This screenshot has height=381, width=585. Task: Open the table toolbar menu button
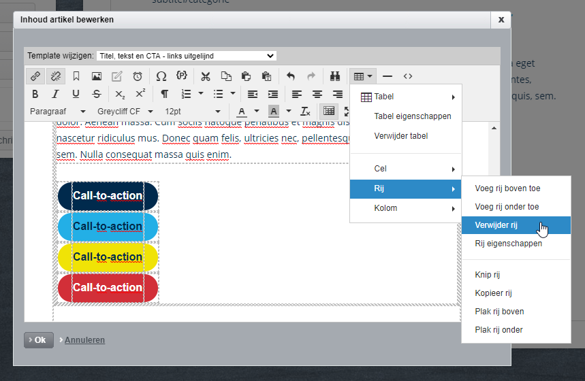(x=362, y=76)
